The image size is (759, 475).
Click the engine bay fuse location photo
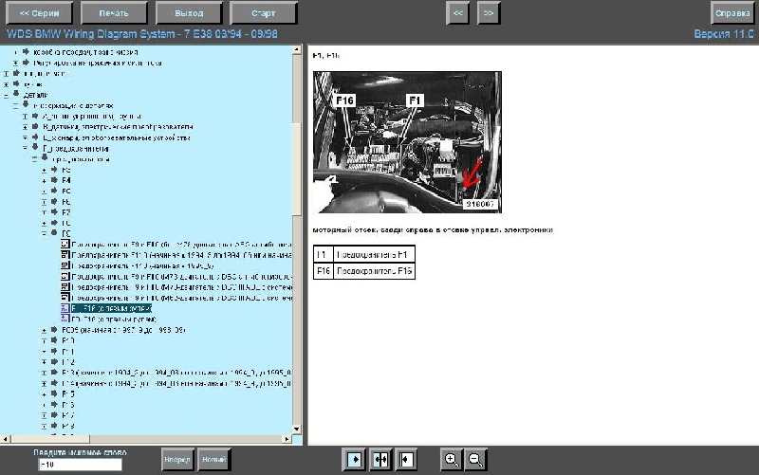coord(407,142)
